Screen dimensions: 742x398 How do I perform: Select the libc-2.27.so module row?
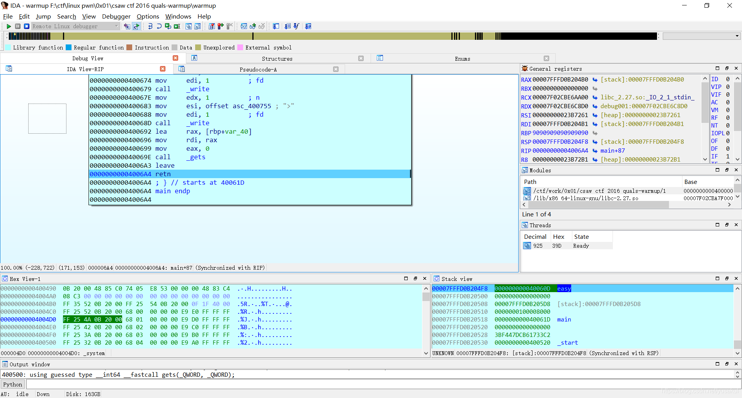[628, 198]
